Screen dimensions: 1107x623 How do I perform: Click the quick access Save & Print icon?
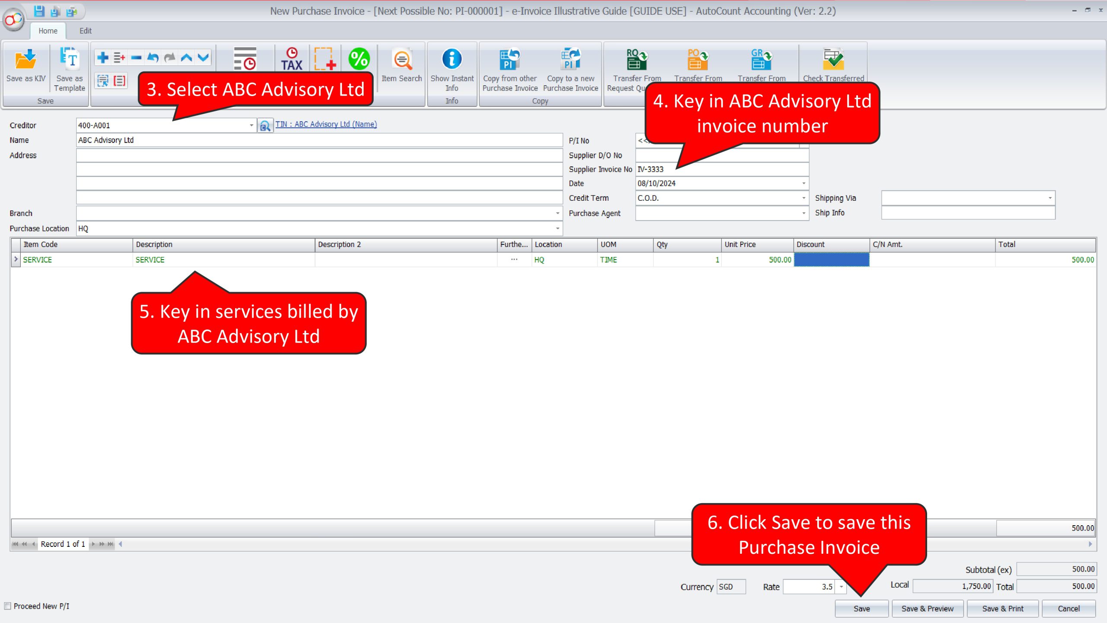point(71,11)
